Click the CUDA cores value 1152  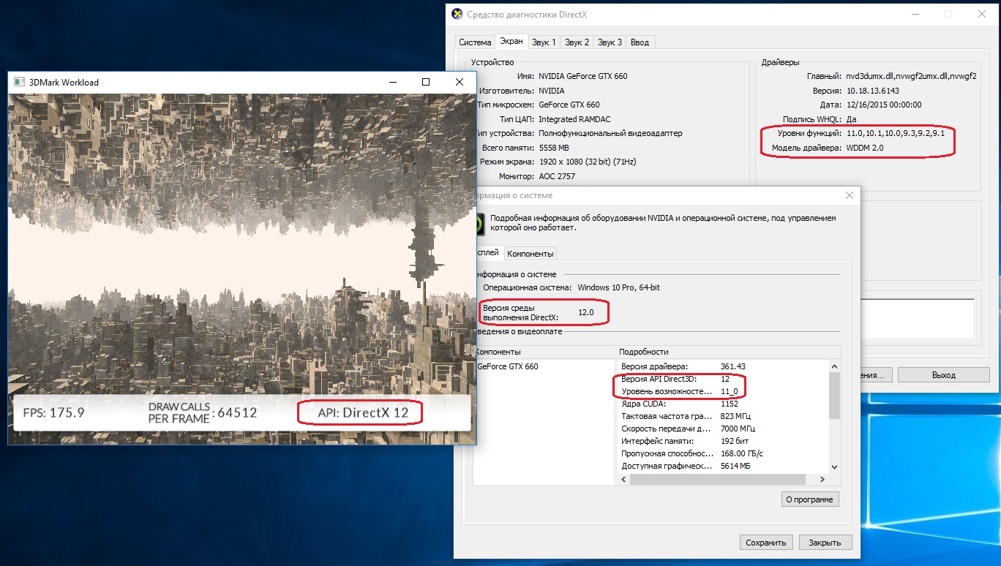coord(730,404)
